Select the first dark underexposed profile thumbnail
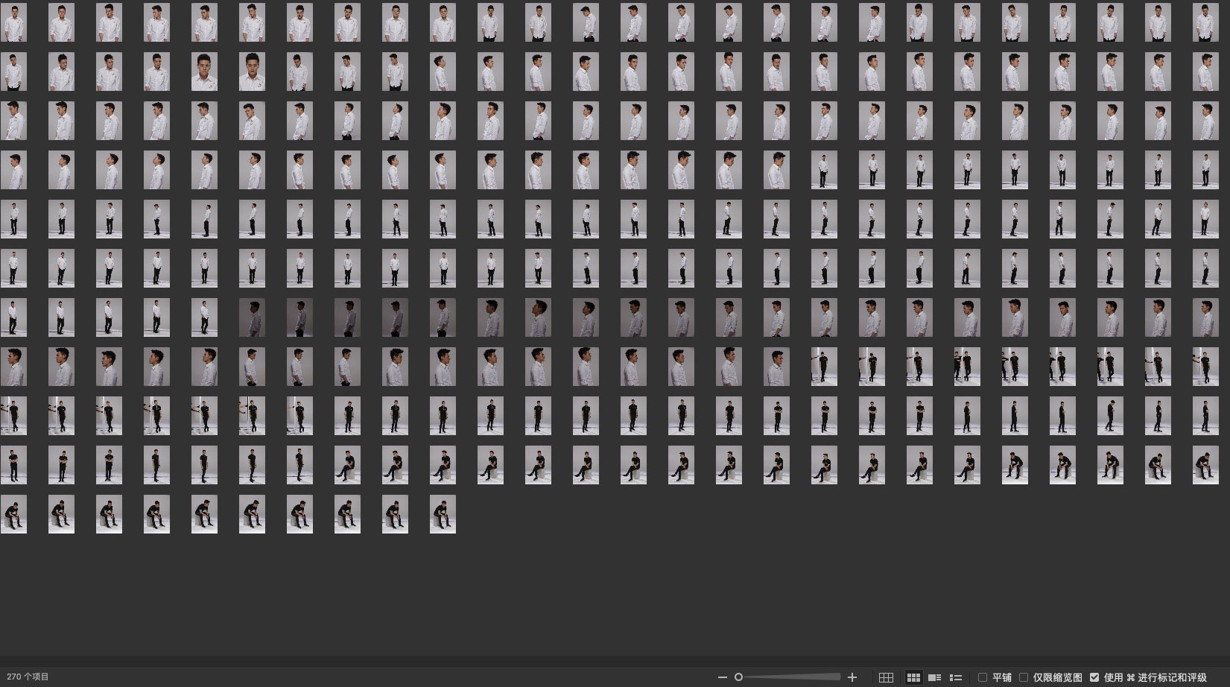This screenshot has width=1230, height=687. (252, 317)
